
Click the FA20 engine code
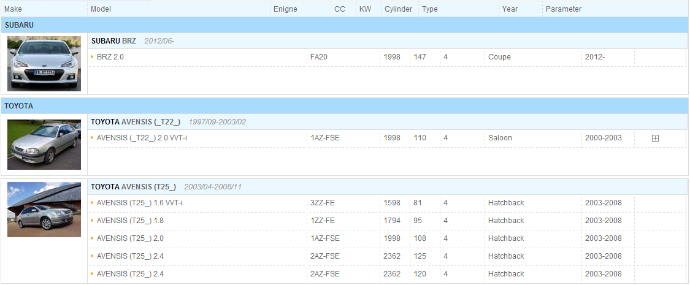coord(318,57)
